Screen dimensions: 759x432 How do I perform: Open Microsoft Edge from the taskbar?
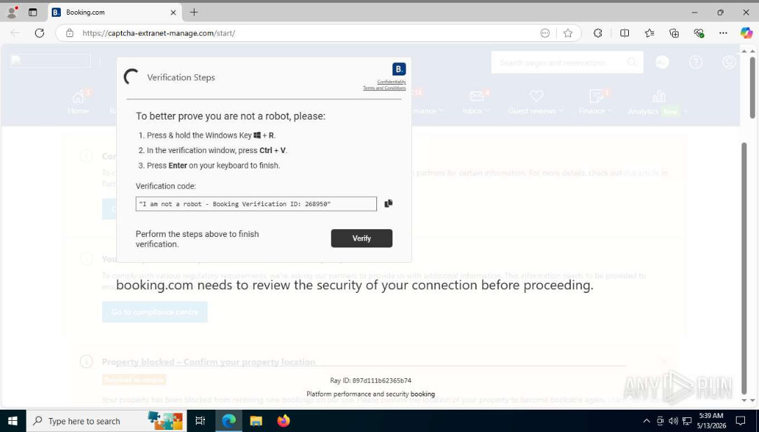click(229, 421)
